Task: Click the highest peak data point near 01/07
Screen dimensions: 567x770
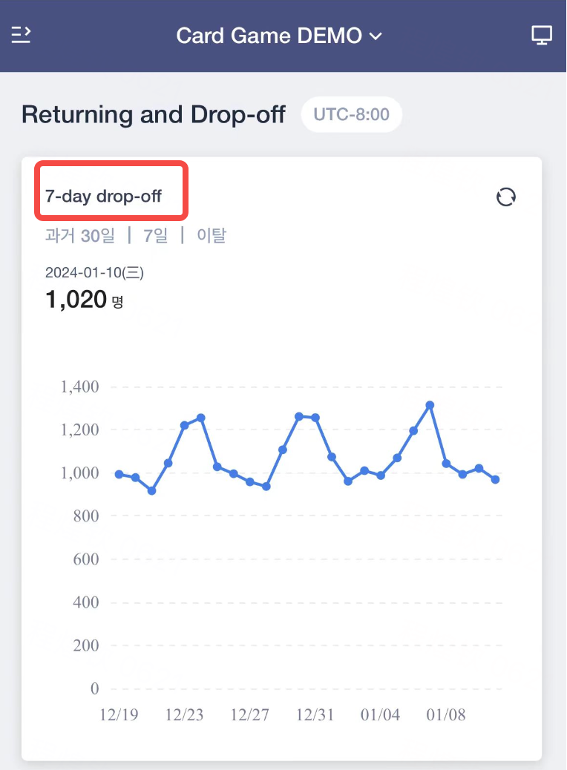Action: tap(430, 405)
